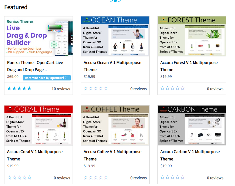Open Ronixa Theme - OpenCart Live Drag title
235x186 pixels.
point(35,66)
